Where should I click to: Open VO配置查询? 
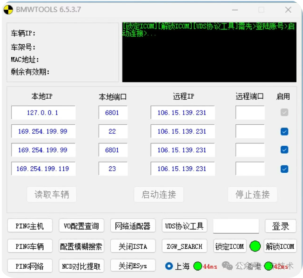tap(81, 225)
